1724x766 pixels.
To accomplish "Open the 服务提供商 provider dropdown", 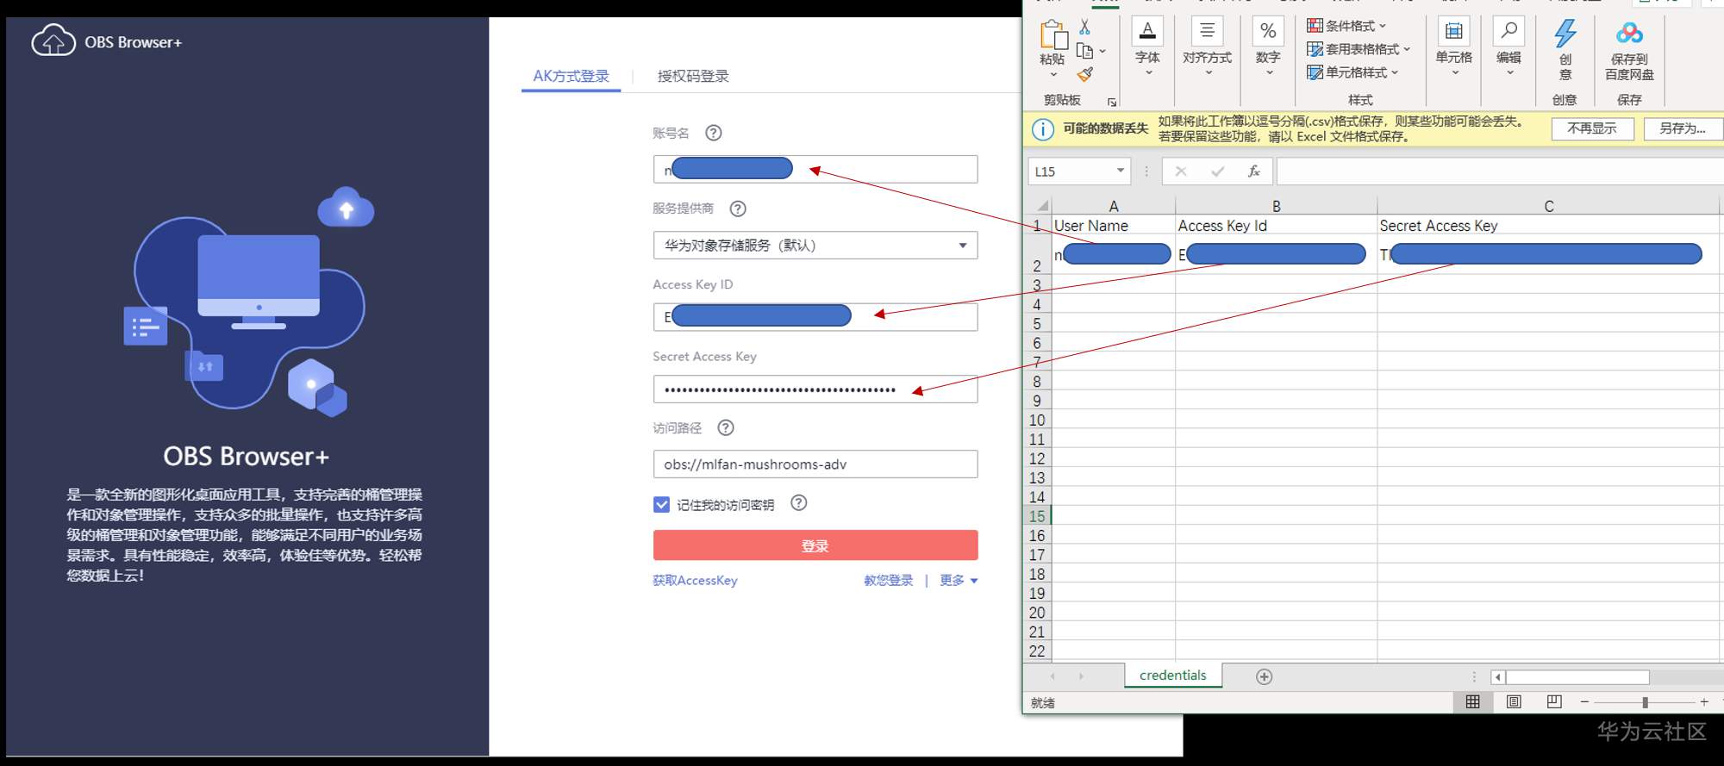I will coord(815,246).
